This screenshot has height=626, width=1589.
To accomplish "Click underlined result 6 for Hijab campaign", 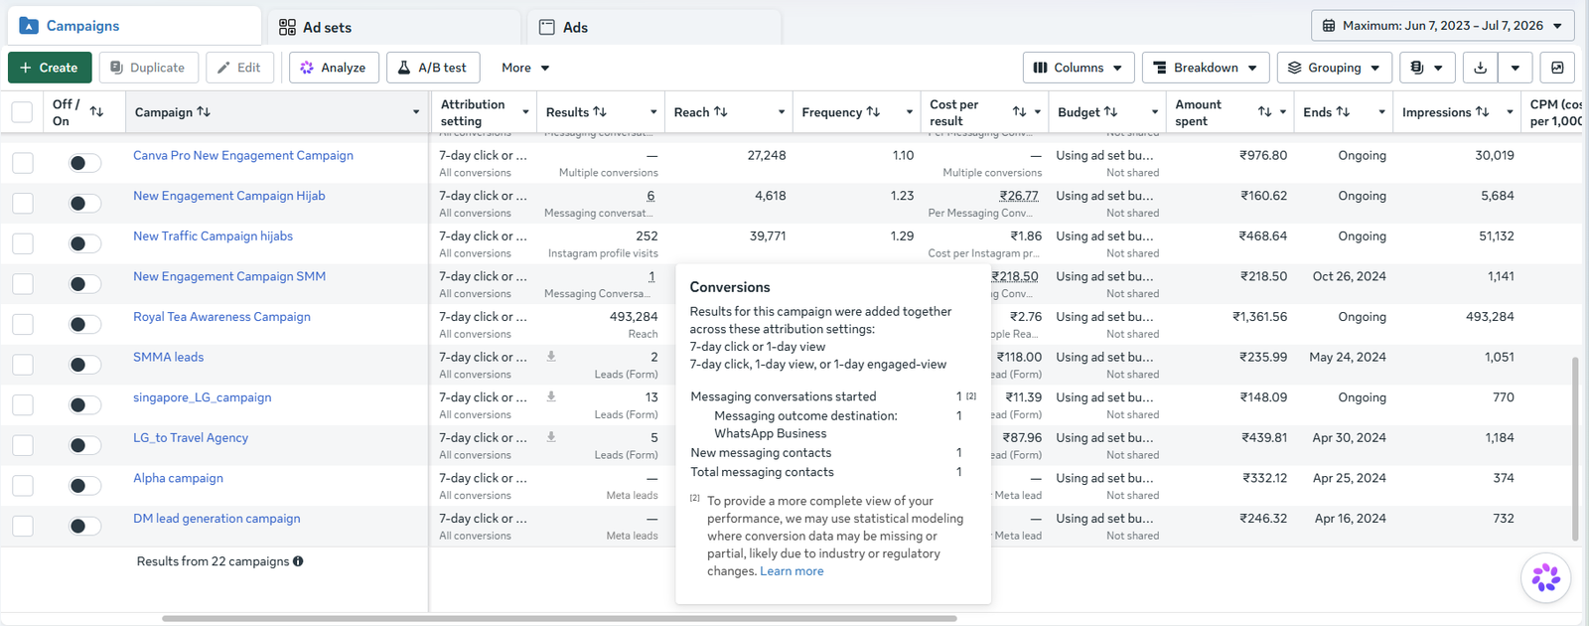I will (650, 196).
